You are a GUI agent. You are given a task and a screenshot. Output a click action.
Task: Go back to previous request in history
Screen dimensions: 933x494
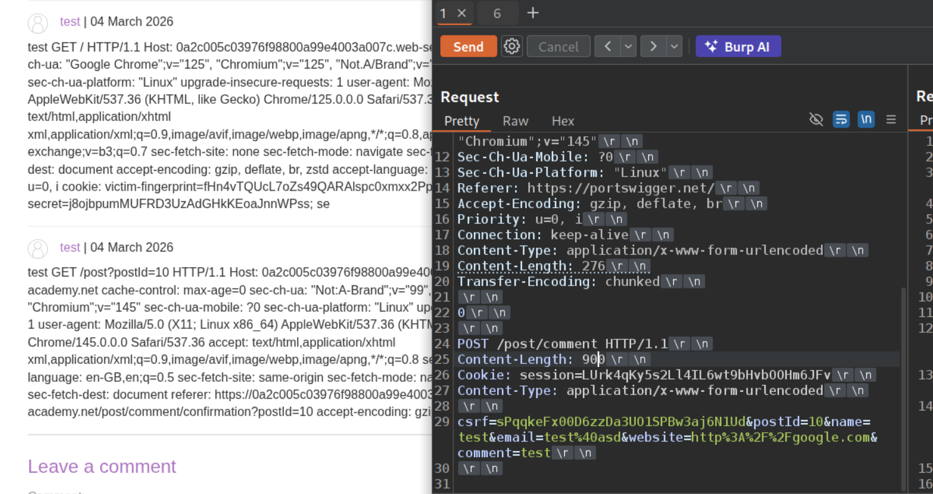coord(608,46)
